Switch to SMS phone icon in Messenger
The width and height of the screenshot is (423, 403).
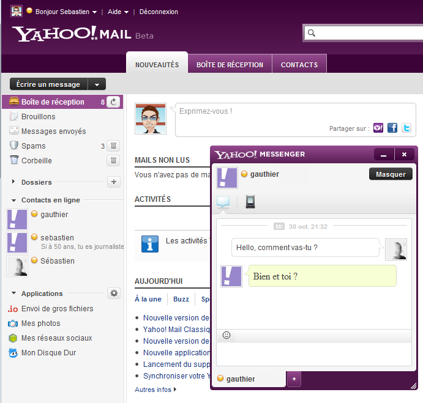(x=250, y=201)
